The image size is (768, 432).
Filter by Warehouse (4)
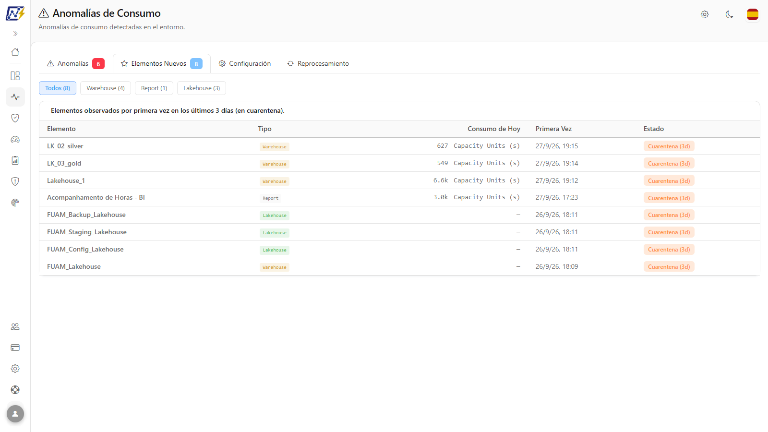click(x=106, y=88)
